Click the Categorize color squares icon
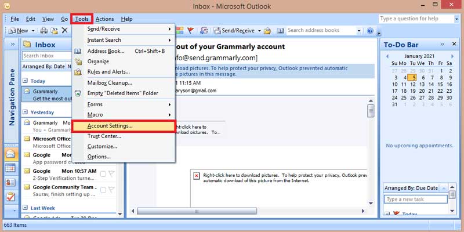This screenshot has width=464, height=232. (x=180, y=30)
